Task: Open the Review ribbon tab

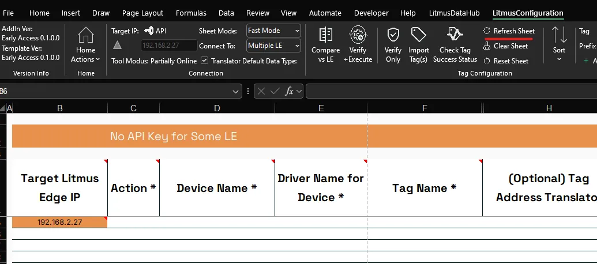Action: [x=258, y=13]
